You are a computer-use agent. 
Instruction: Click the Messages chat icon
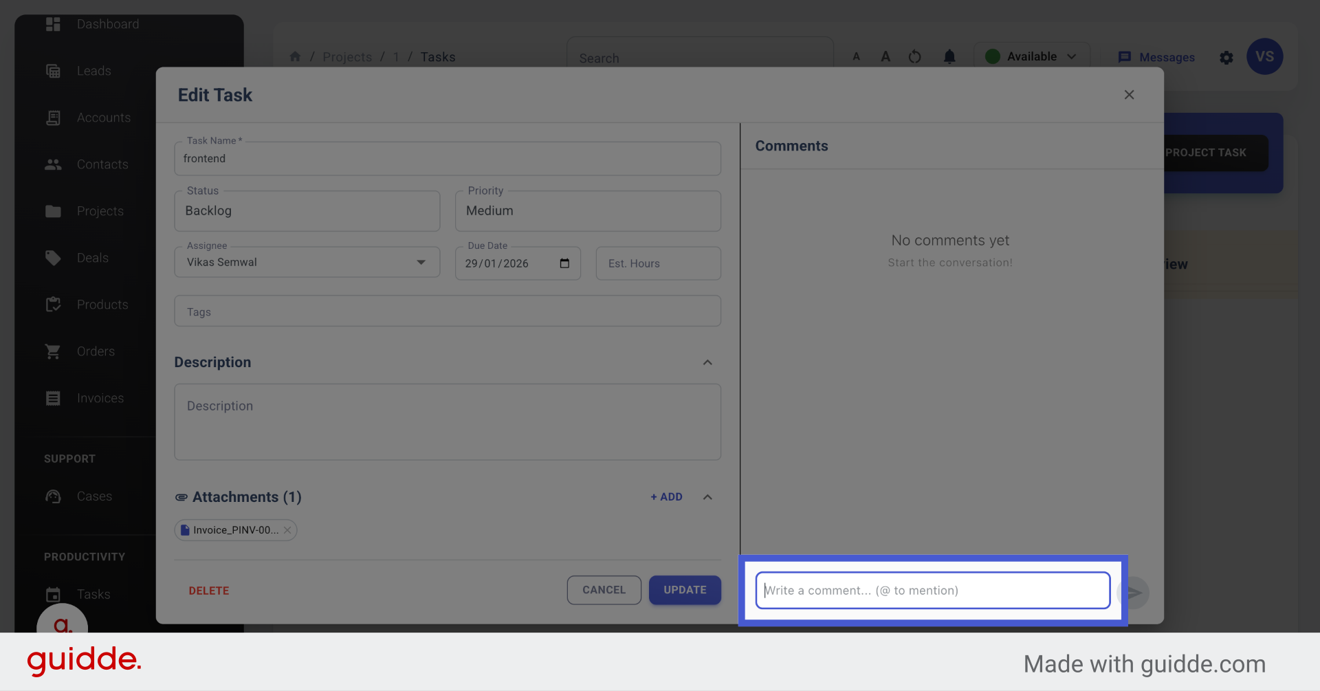tap(1125, 57)
